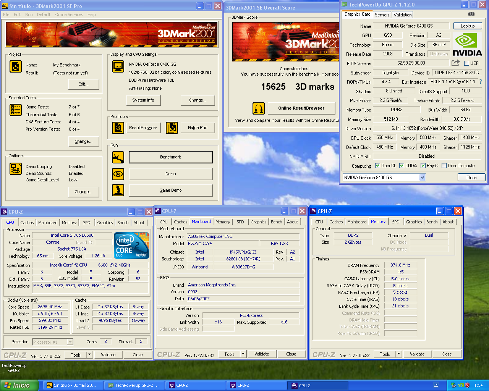Image resolution: width=489 pixels, height=391 pixels.
Task: Click the 15625 score value
Action: coord(273,87)
